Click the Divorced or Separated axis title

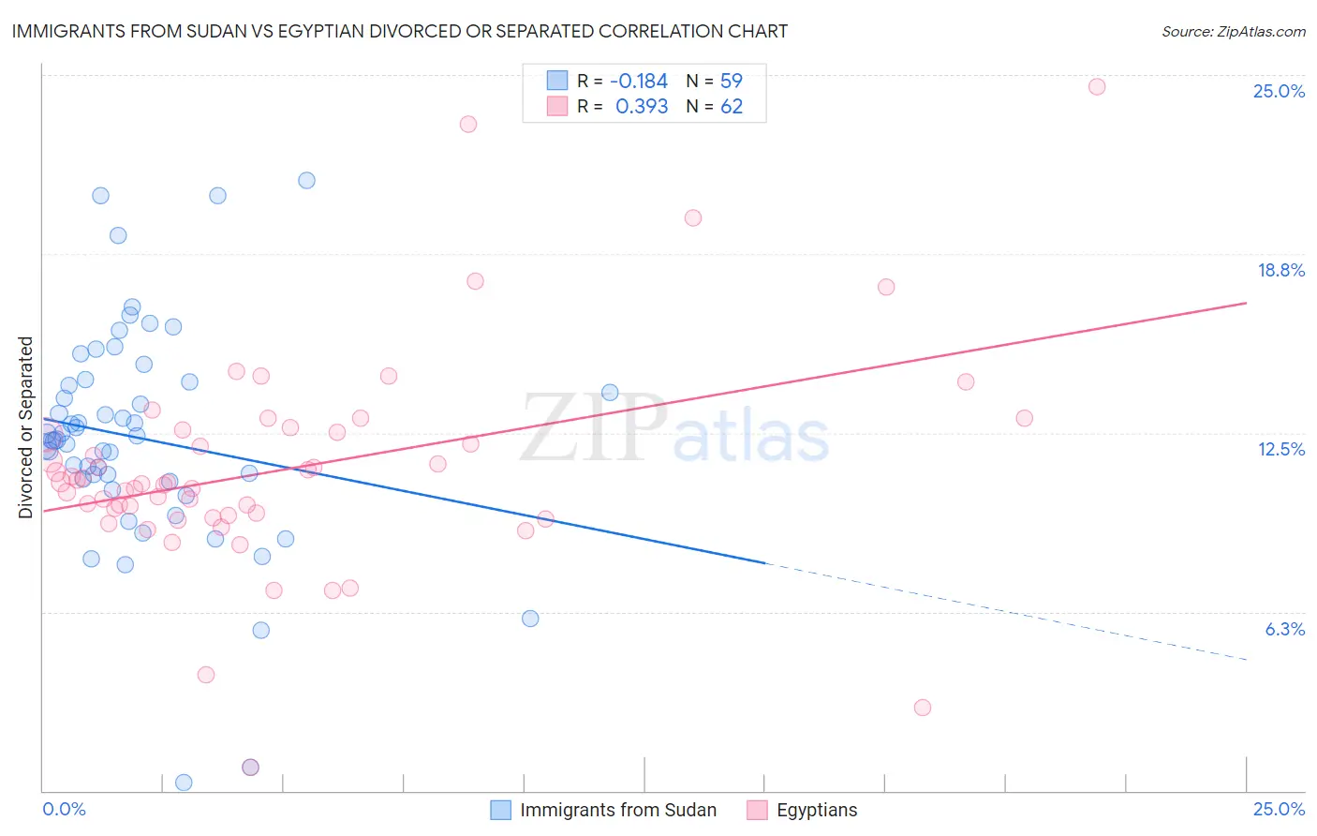(25, 427)
